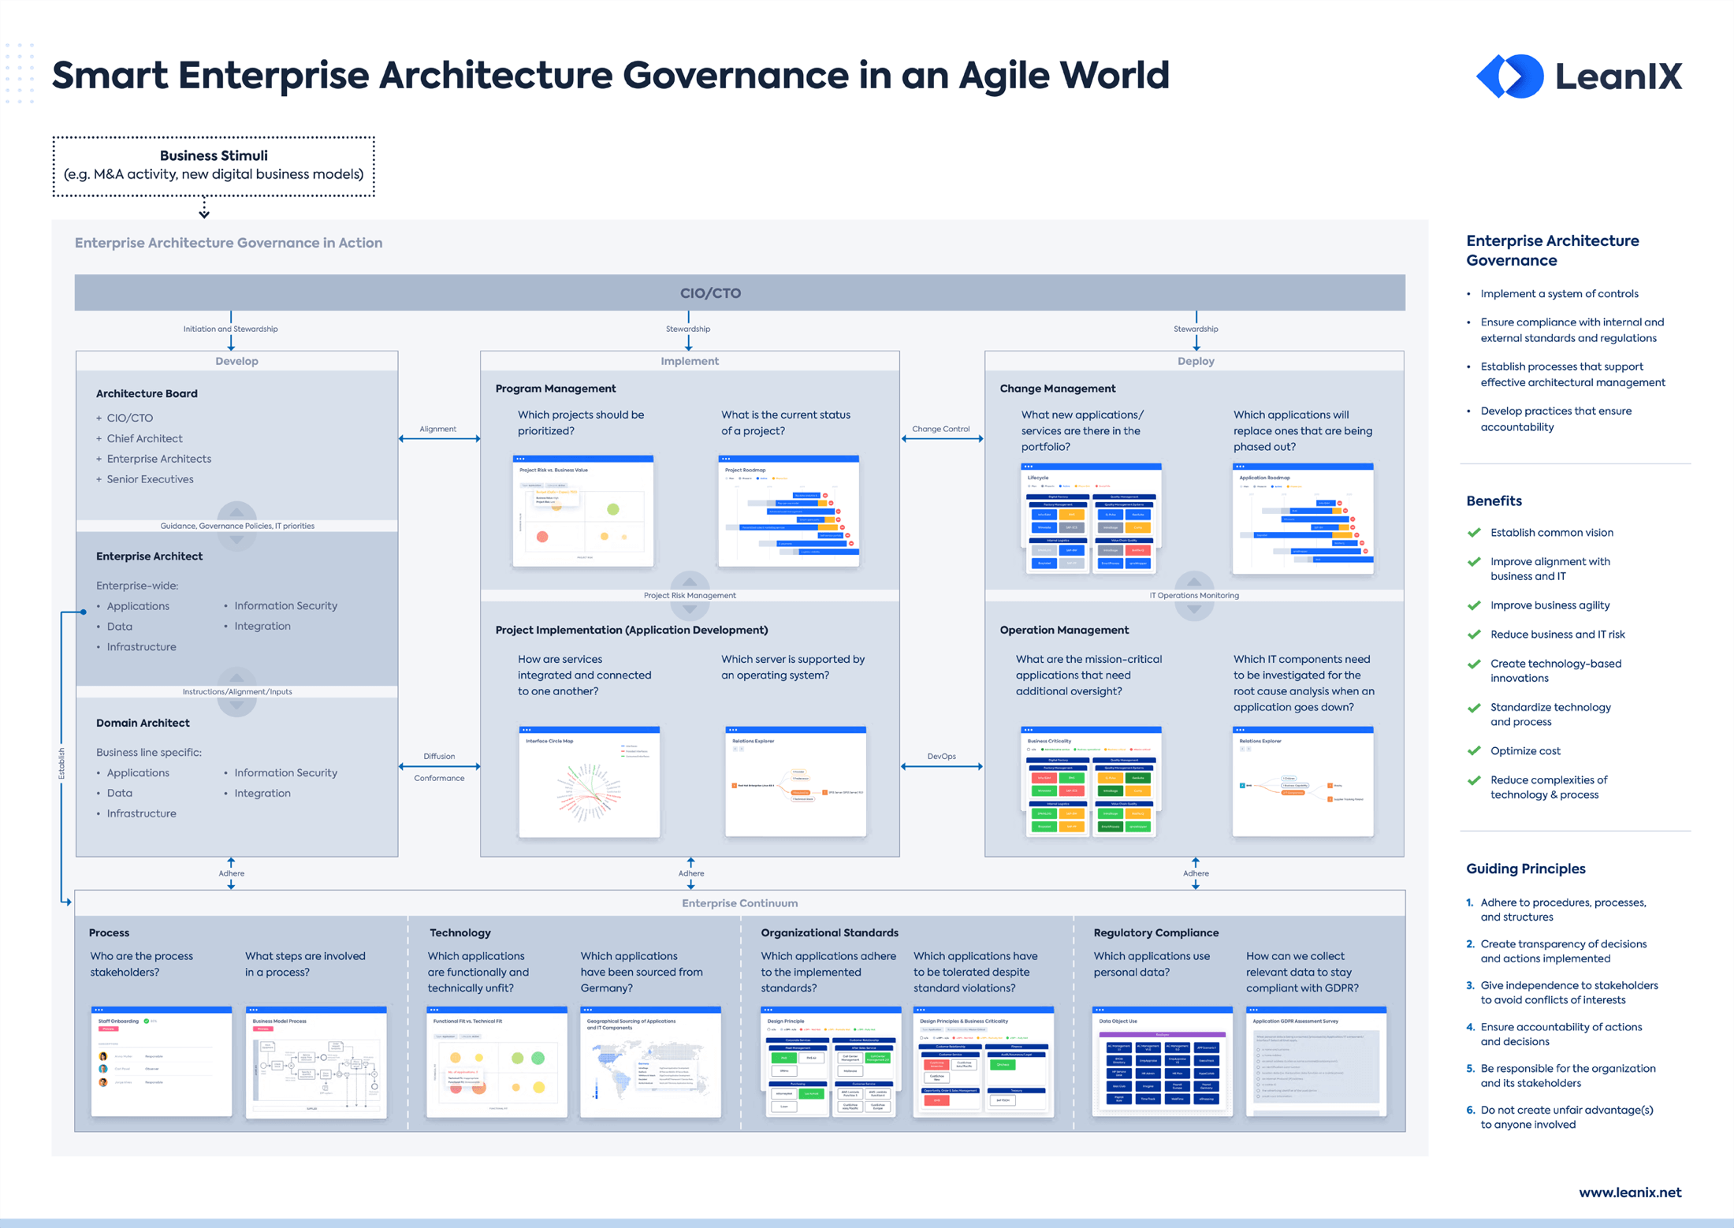The height and width of the screenshot is (1228, 1734).
Task: Click the green checkmark beside Optimize cost
Action: pyautogui.click(x=1475, y=750)
